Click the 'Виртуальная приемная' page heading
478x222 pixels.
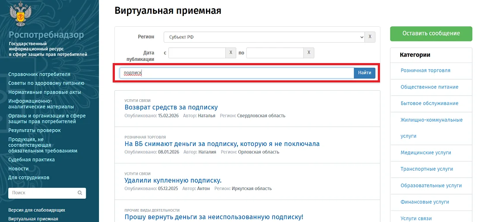click(168, 11)
